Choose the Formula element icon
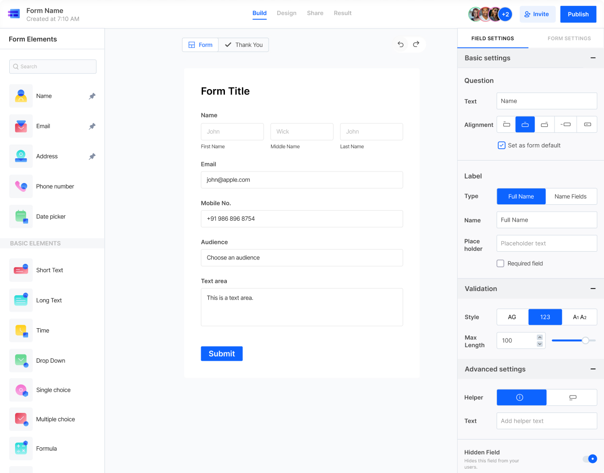The width and height of the screenshot is (604, 473). [x=21, y=448]
